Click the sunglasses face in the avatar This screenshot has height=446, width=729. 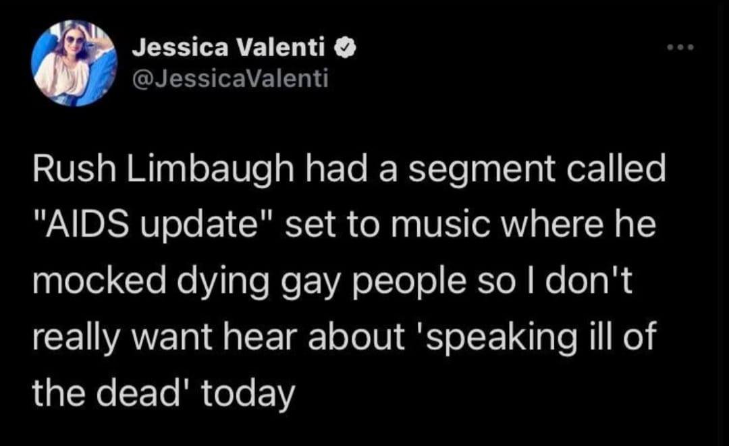pyautogui.click(x=75, y=44)
